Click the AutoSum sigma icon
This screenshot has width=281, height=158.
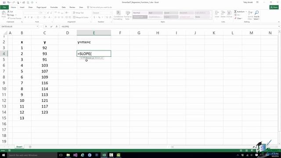235,11
